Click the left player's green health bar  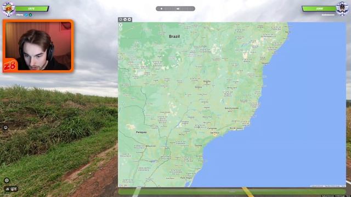[x=32, y=9]
